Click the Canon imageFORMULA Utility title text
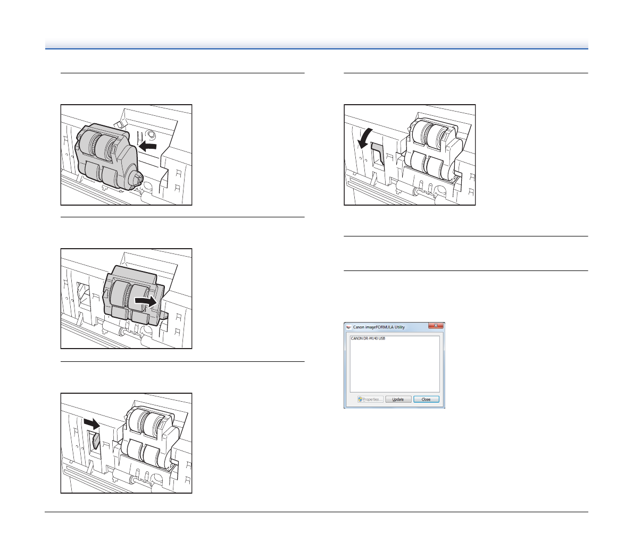Screen dimensions: 633x542 [379, 327]
